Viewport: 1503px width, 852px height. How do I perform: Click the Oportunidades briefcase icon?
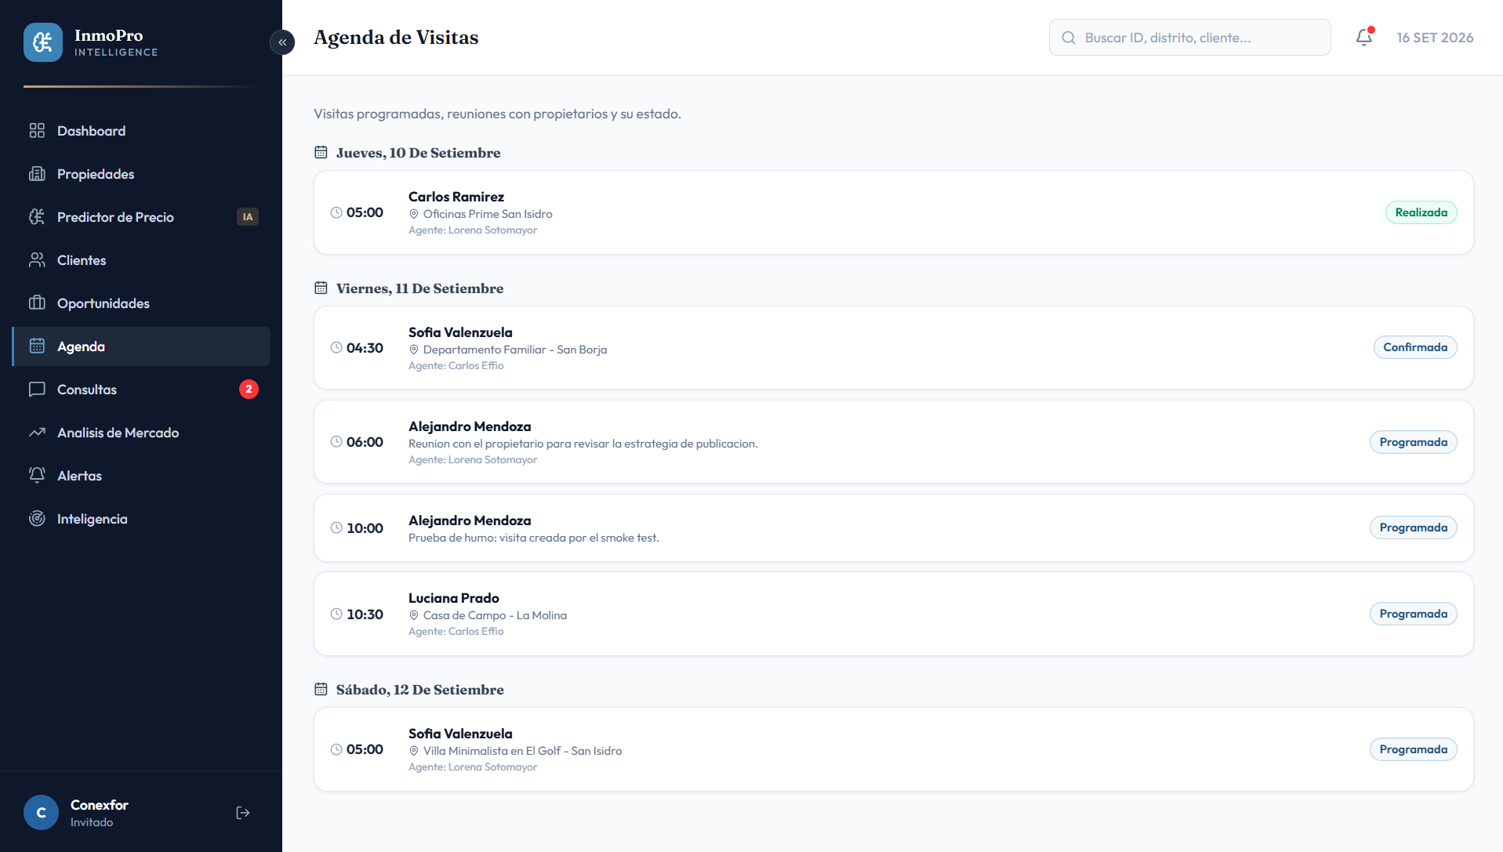(x=37, y=303)
